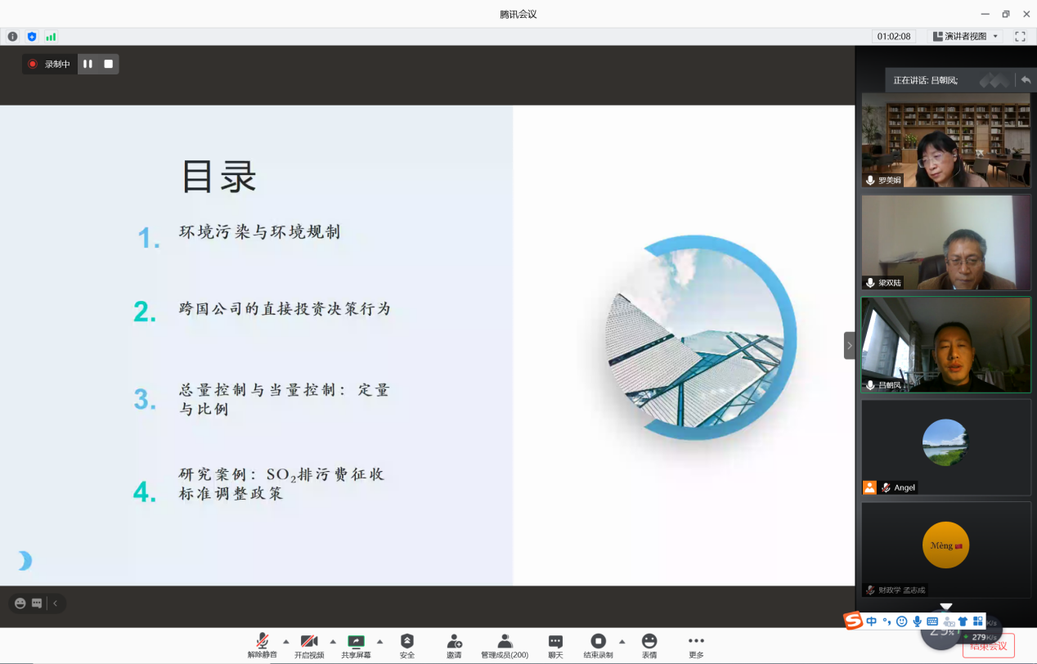Expand video options arrow beside 开启视频
1037x664 pixels.
[x=333, y=641]
